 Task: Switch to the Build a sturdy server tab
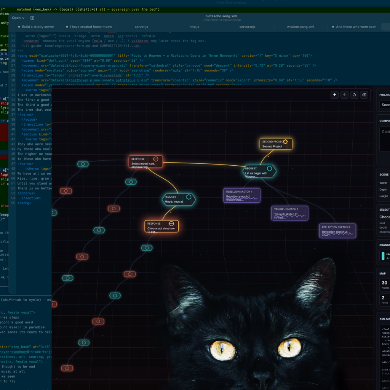[36, 27]
